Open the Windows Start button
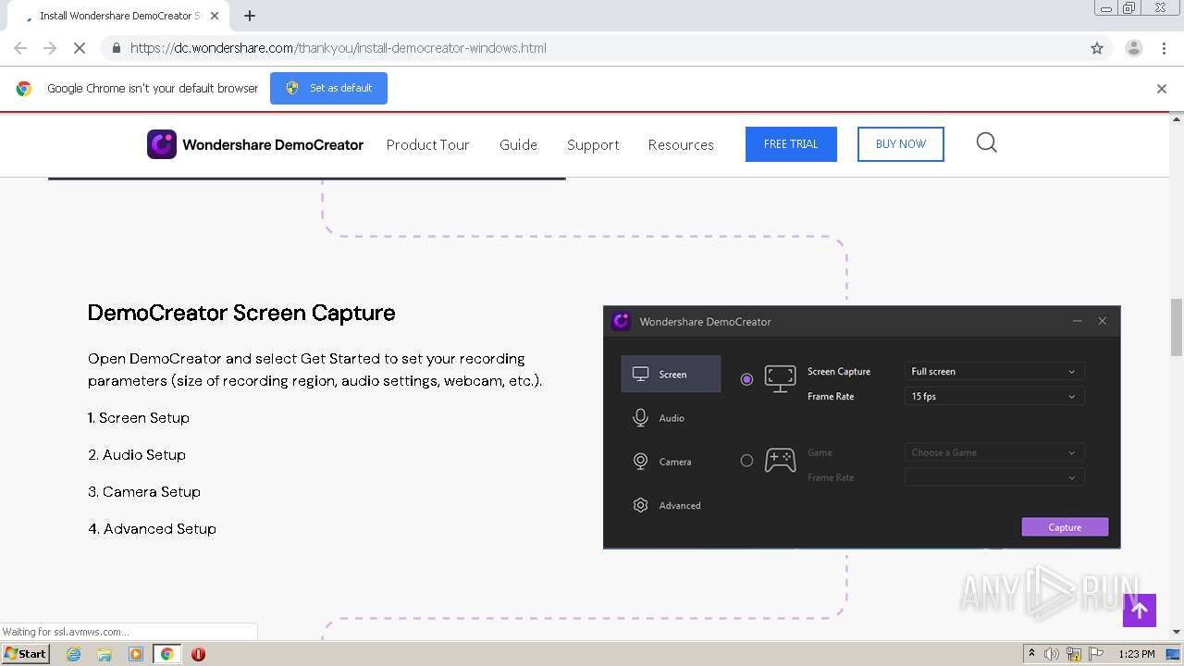 (x=26, y=654)
